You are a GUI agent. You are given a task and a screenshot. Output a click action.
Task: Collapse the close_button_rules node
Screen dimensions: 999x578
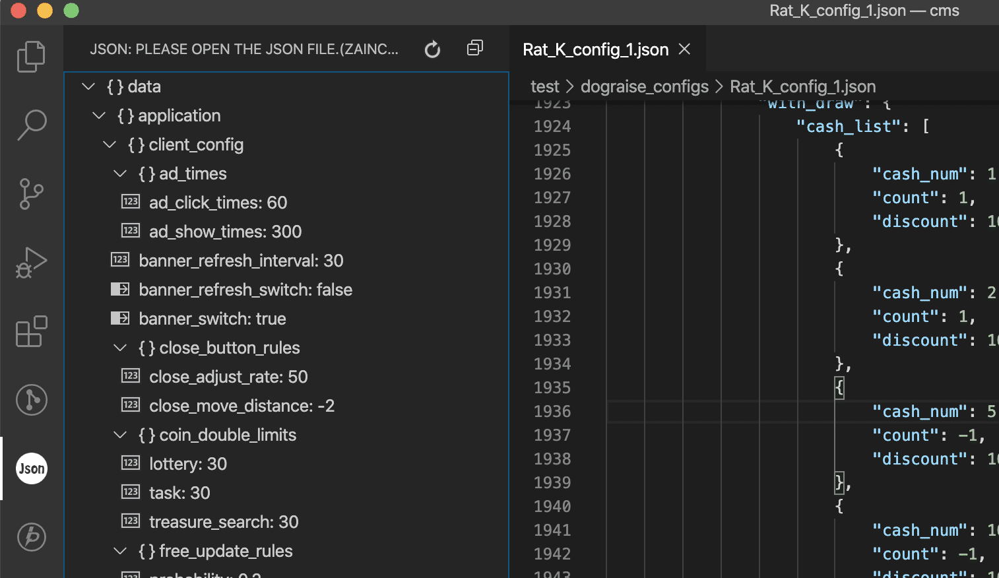120,348
